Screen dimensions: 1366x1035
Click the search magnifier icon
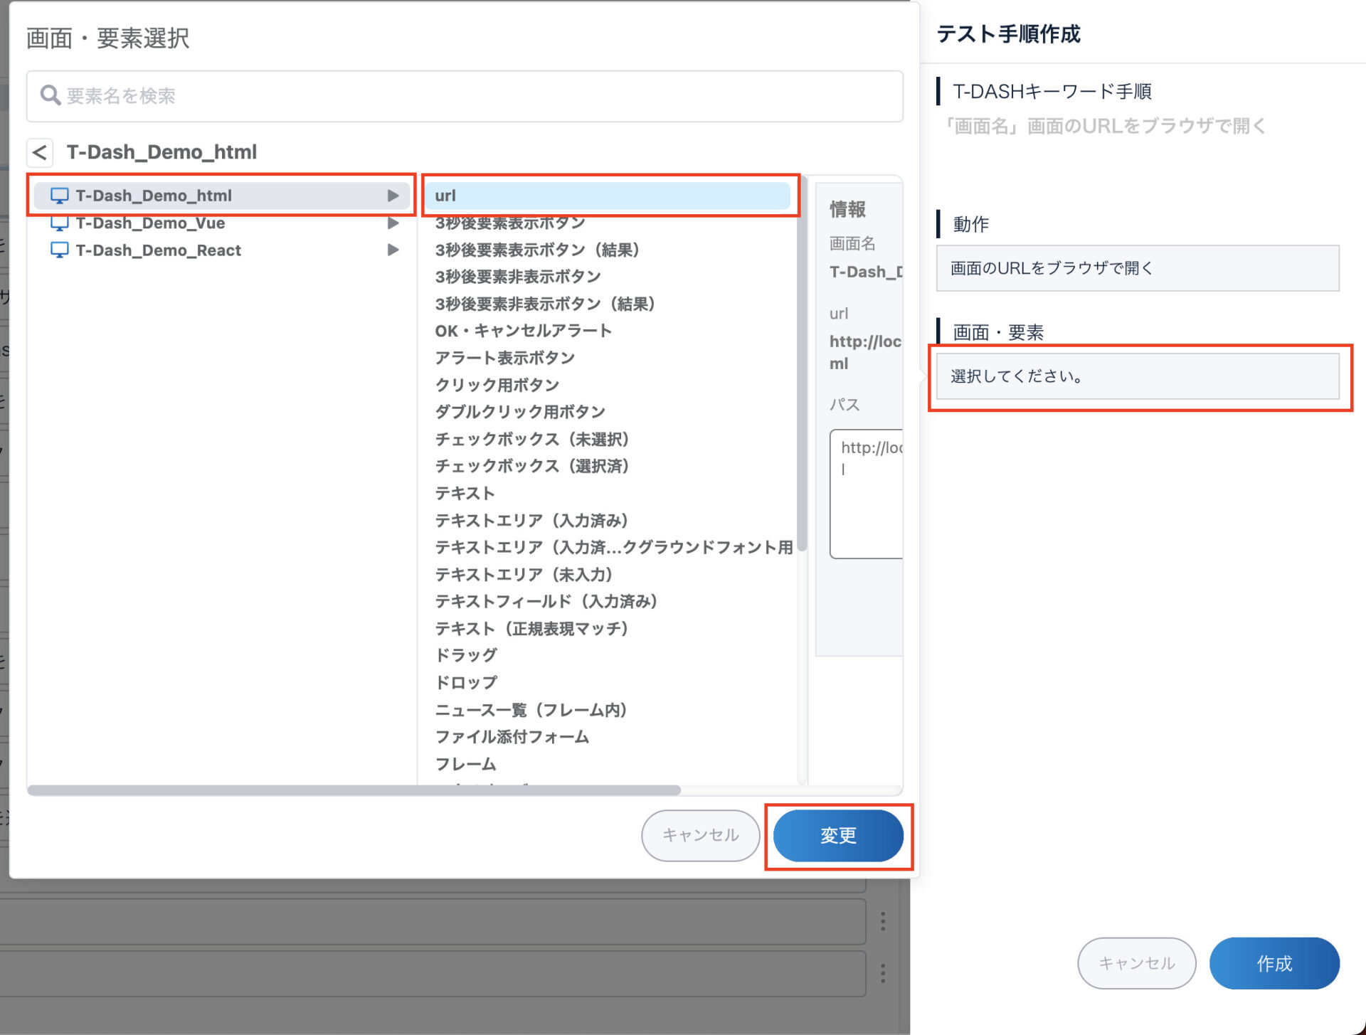[49, 95]
